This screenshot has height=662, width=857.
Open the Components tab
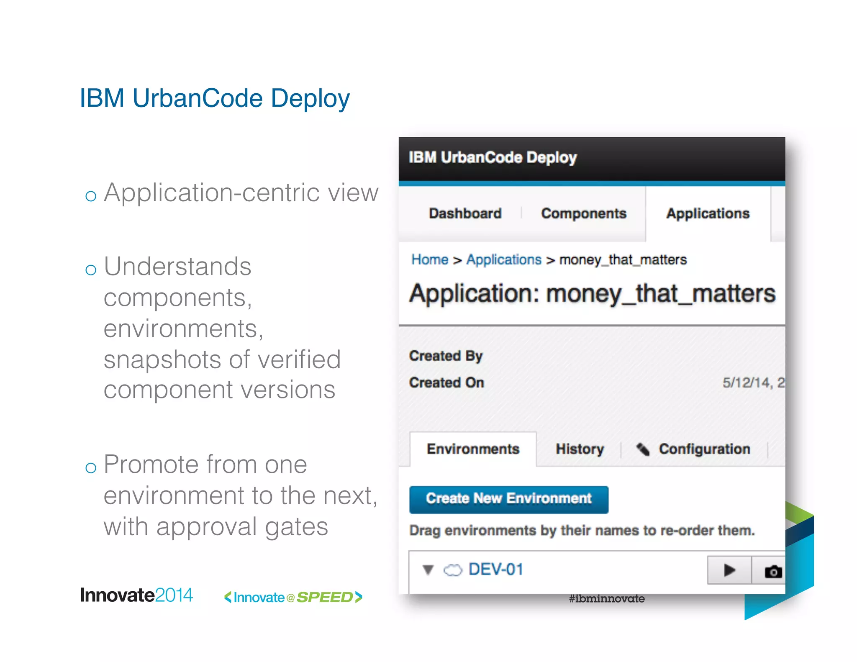pyautogui.click(x=584, y=213)
